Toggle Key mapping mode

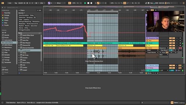[152, 3]
